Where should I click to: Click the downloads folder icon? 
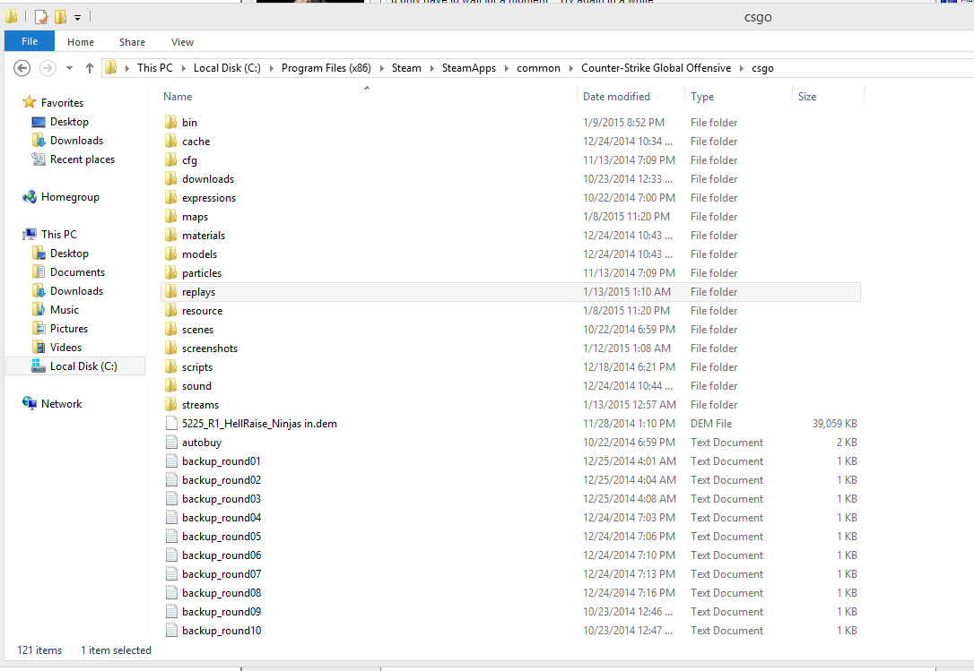click(170, 179)
